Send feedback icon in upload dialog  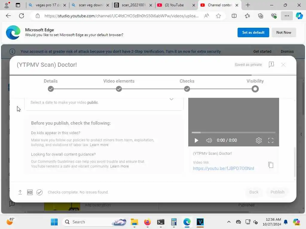(x=271, y=64)
